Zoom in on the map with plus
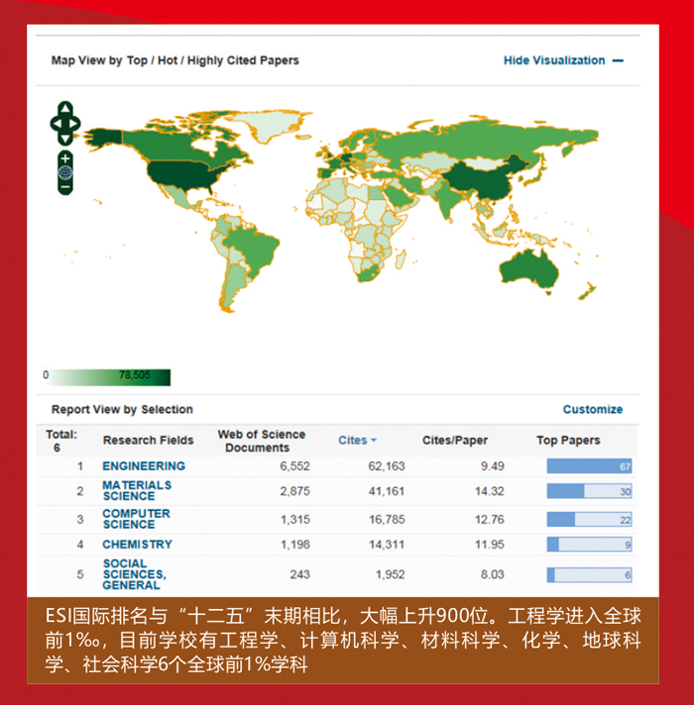Viewport: 694px width, 705px height. pos(65,158)
